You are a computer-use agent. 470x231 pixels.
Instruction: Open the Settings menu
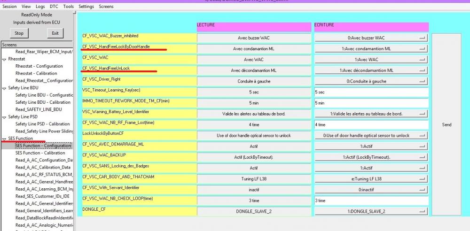coord(86,6)
